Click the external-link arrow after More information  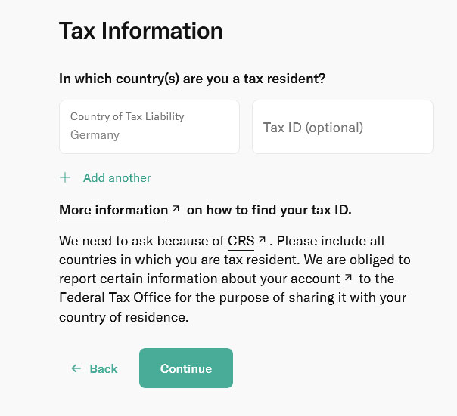point(176,208)
